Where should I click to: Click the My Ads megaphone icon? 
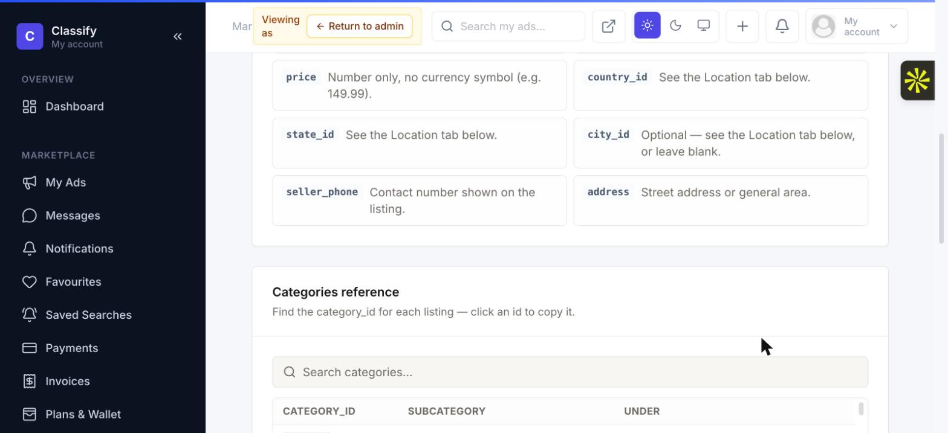(30, 182)
